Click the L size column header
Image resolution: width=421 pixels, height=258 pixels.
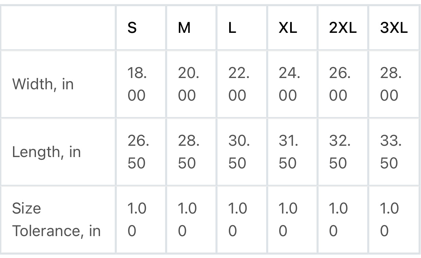[232, 28]
